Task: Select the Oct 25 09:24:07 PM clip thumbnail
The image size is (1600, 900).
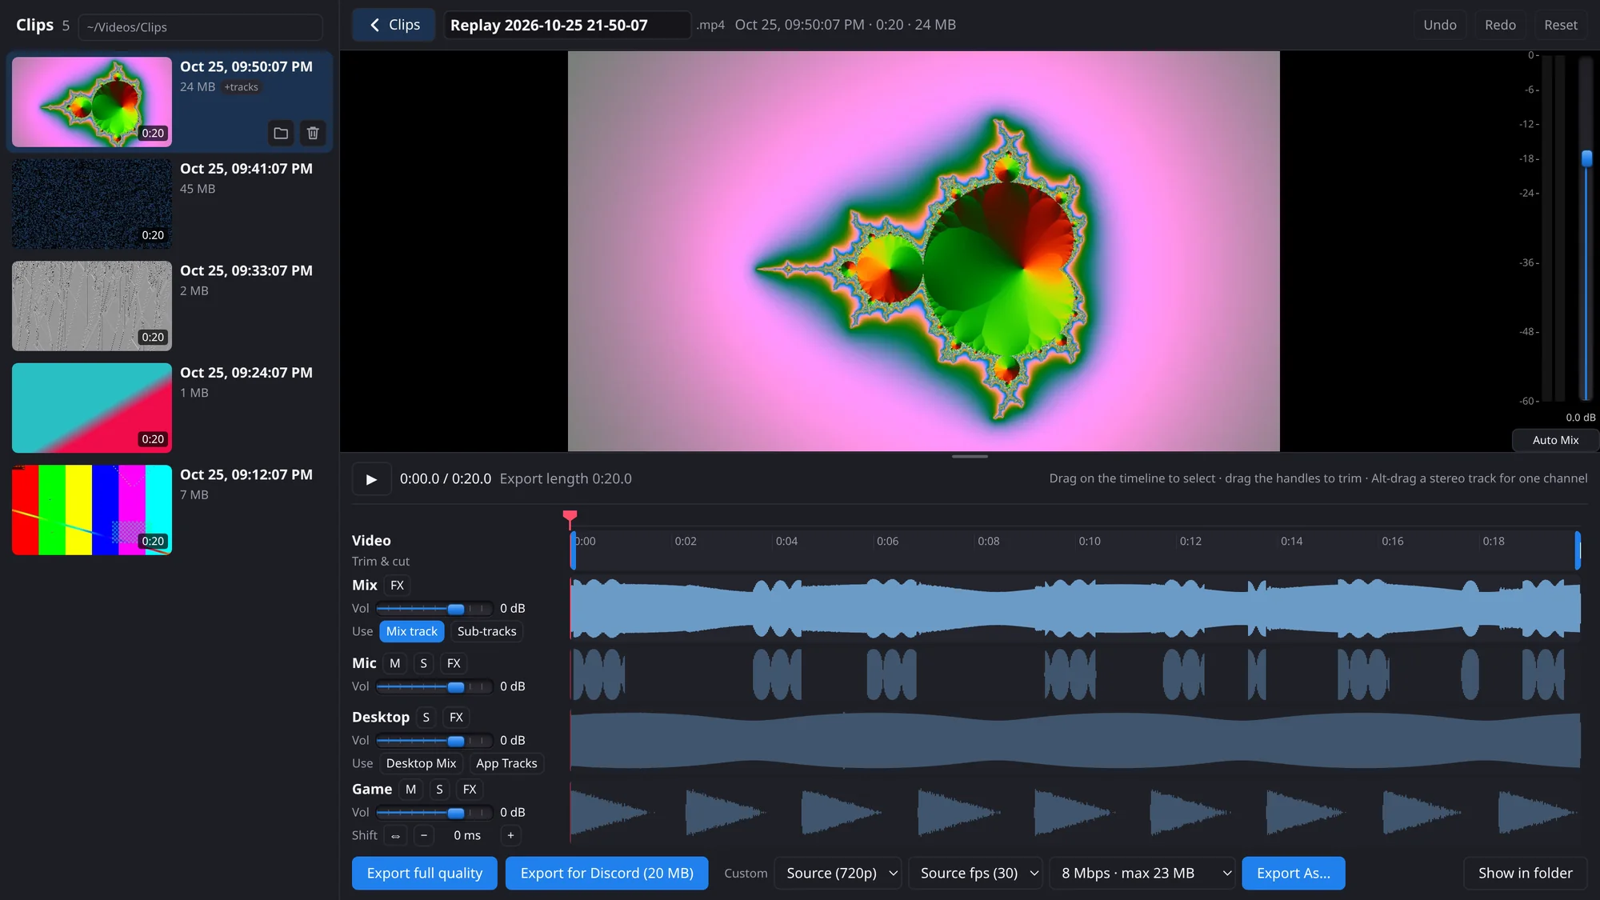Action: point(92,408)
